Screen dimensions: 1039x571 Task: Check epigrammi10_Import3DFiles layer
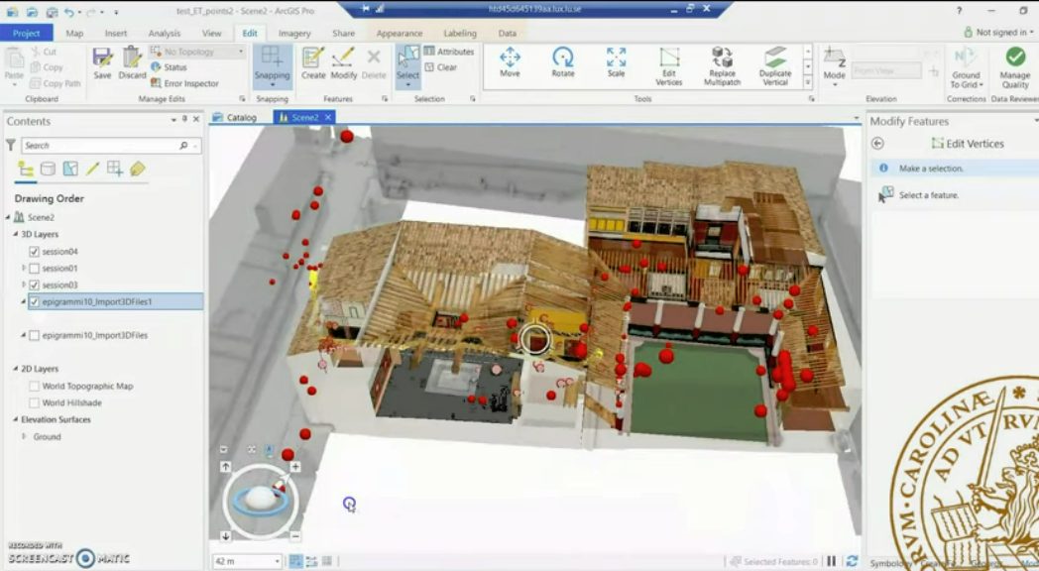tap(34, 335)
